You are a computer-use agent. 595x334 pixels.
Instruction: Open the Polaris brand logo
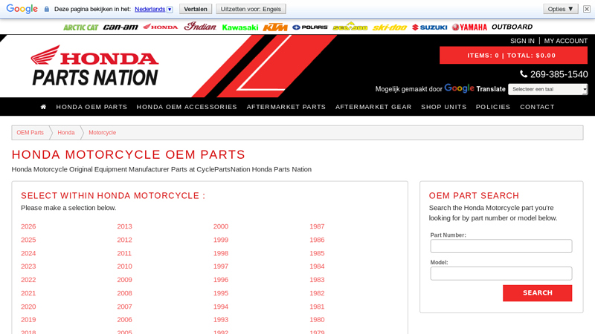coord(310,27)
